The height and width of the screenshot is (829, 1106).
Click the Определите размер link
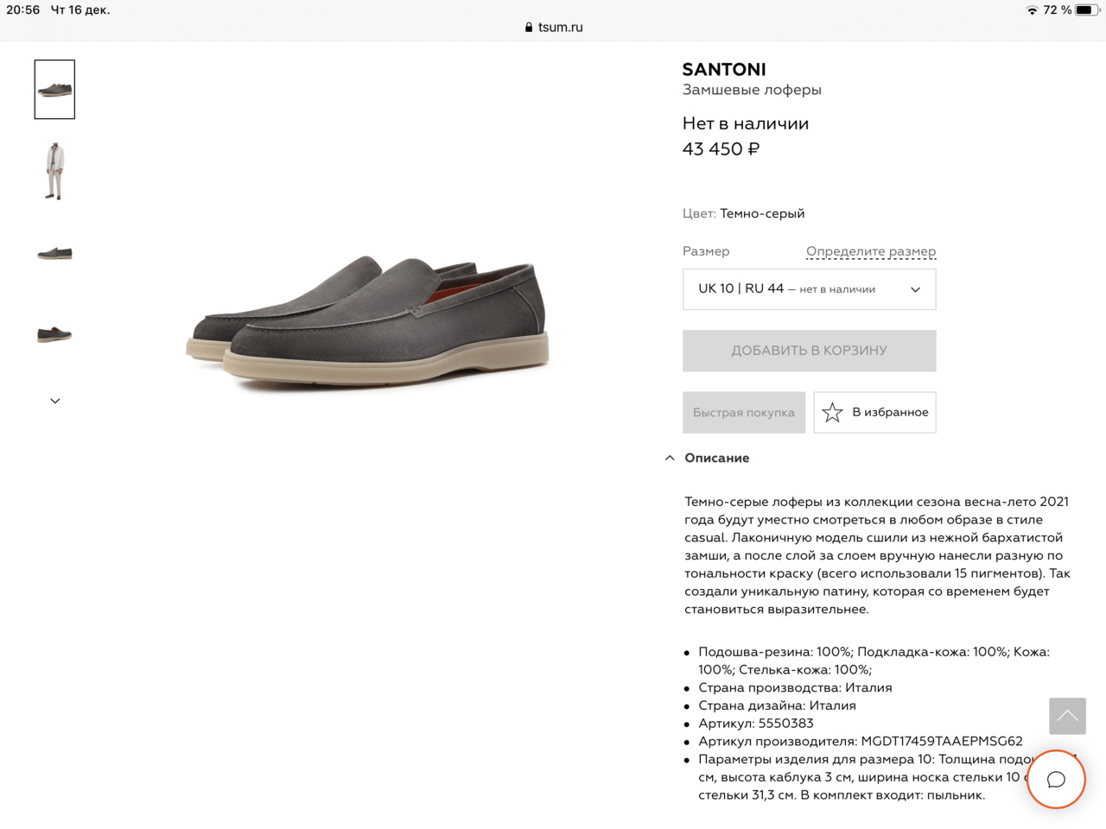click(870, 251)
